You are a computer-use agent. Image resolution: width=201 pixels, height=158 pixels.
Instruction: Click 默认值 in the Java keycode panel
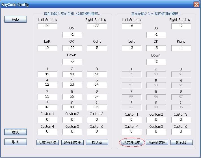click(x=181, y=142)
